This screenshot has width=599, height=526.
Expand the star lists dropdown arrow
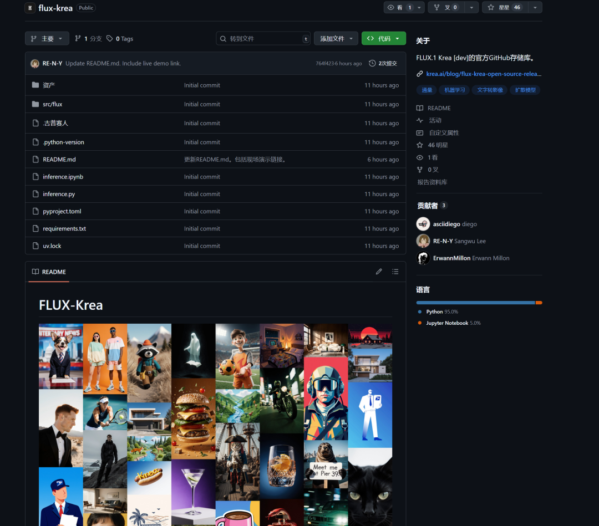coord(535,7)
